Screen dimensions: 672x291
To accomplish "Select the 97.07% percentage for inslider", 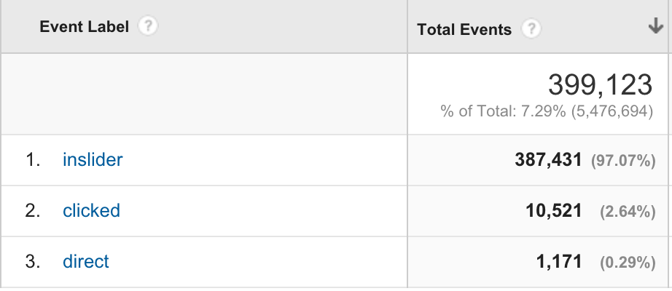I will pyautogui.click(x=623, y=162).
